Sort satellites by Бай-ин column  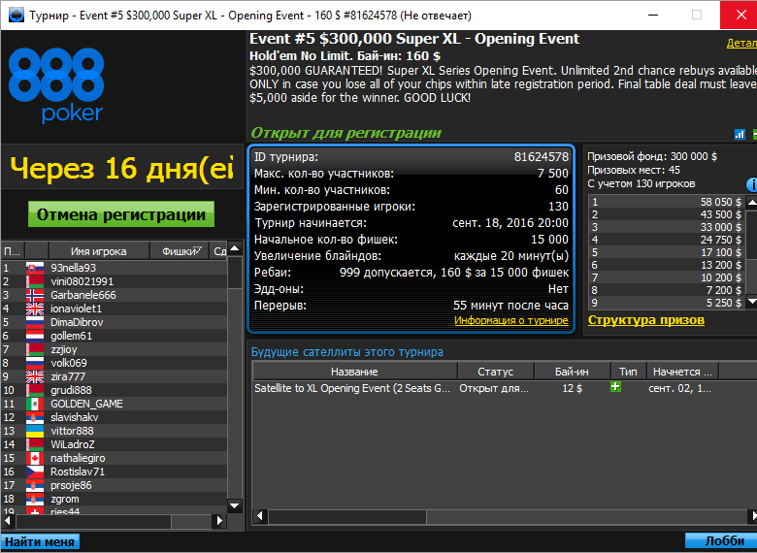point(572,372)
